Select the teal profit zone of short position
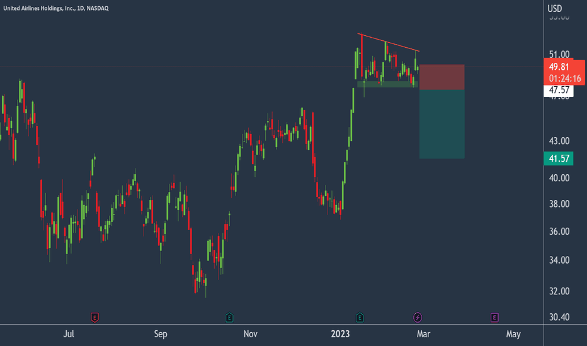 442,124
